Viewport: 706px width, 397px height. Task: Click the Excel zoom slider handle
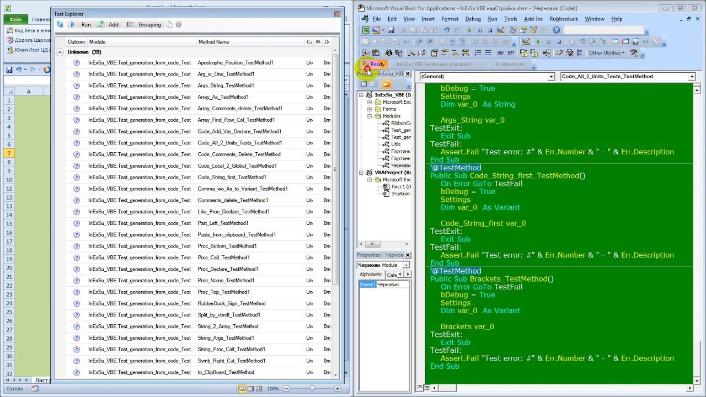pos(312,389)
